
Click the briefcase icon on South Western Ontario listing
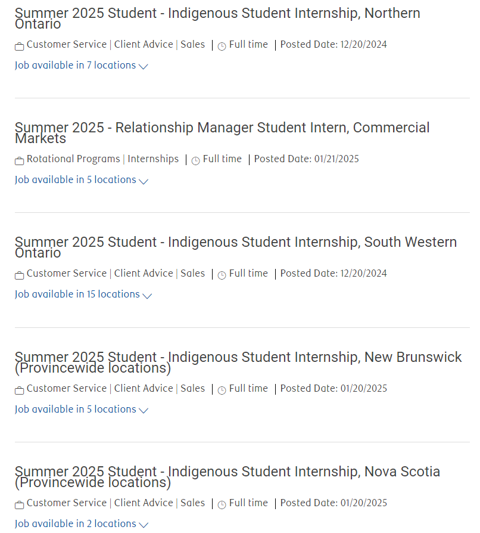point(19,275)
